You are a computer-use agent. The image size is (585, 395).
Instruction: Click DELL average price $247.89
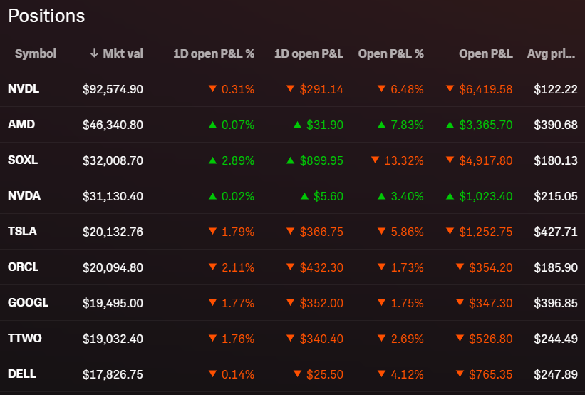click(x=556, y=374)
